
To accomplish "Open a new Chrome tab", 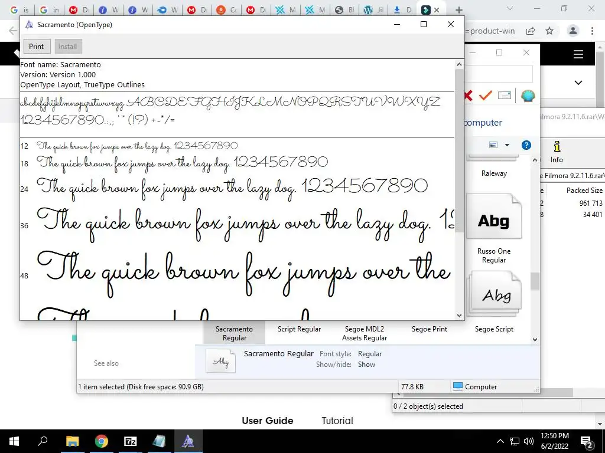I will [x=458, y=10].
